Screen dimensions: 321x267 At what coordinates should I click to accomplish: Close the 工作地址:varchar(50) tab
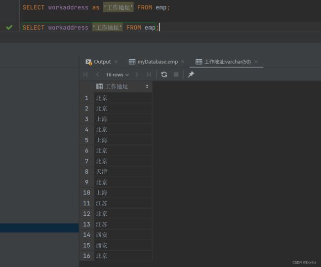click(x=256, y=62)
